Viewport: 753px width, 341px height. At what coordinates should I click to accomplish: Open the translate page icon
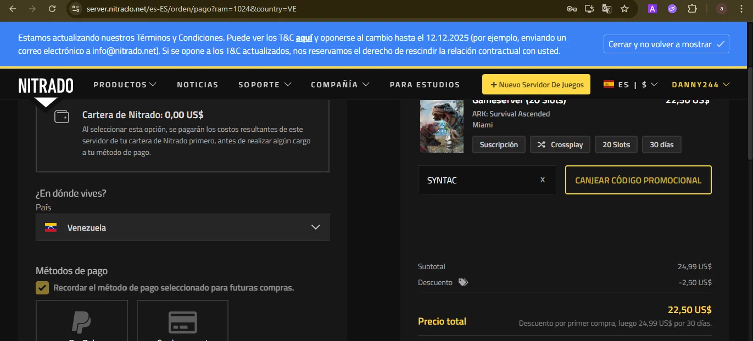607,9
